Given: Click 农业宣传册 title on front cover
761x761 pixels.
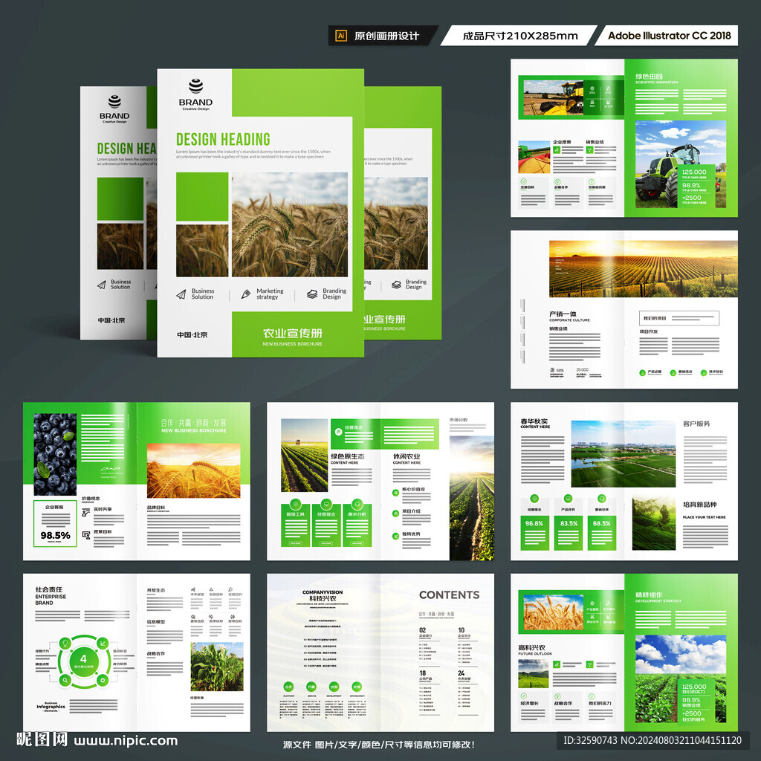Looking at the screenshot, I should coord(292,334).
